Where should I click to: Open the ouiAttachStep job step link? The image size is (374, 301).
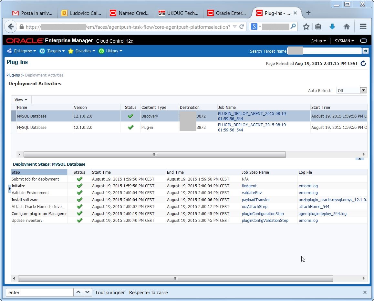click(255, 207)
